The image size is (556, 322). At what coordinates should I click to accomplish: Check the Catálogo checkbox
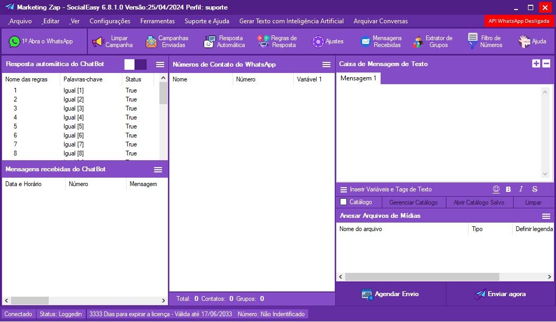pos(343,202)
